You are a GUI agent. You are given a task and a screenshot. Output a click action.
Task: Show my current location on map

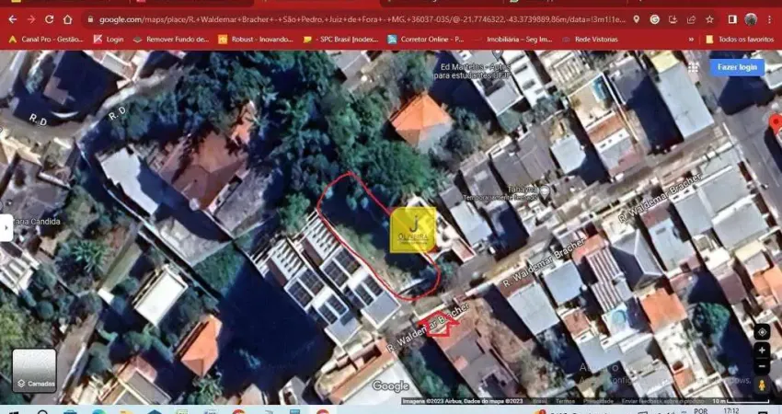[762, 332]
